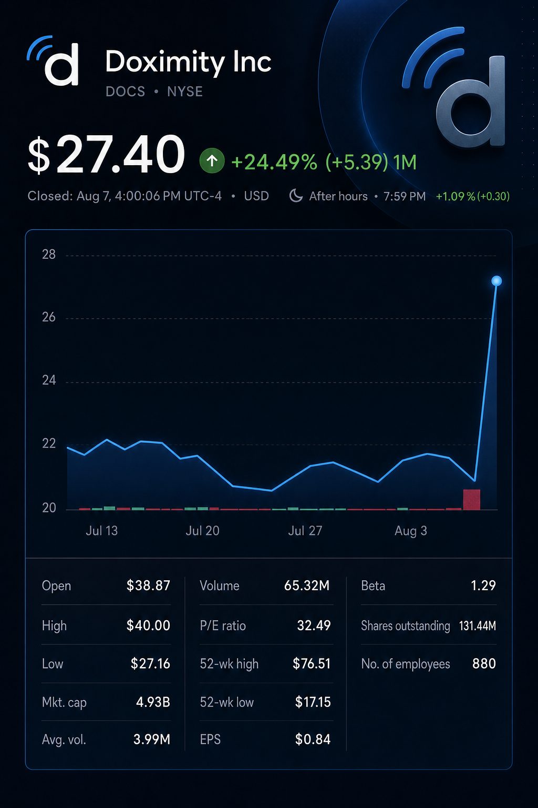
Task: Click the $27.40 share price
Action: click(106, 154)
